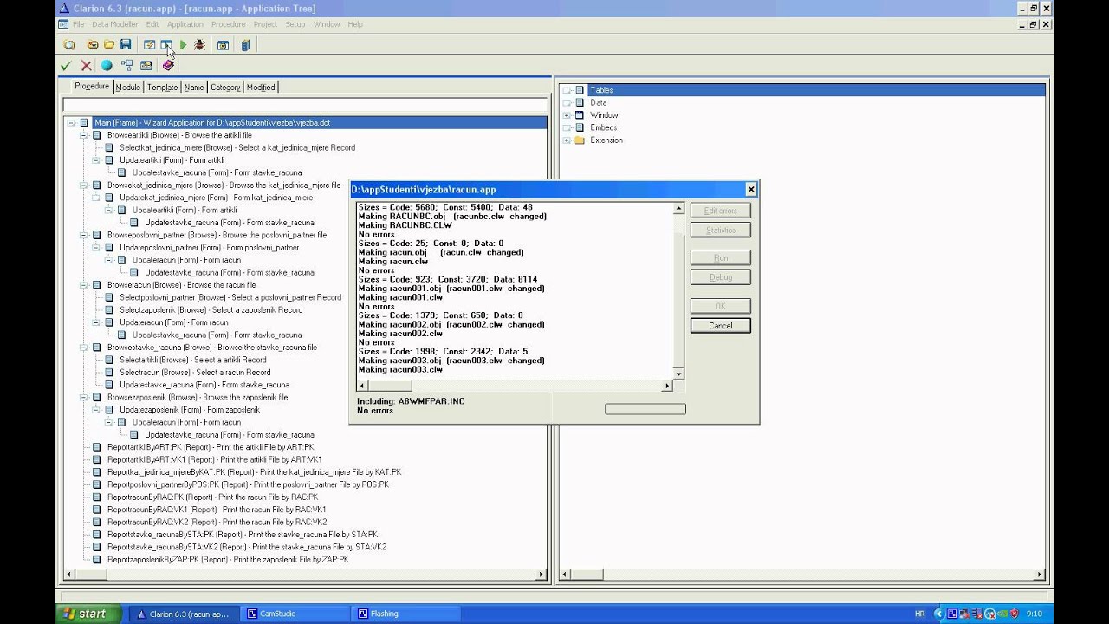
Task: Collapse the Browsestavke_racuna (Browse) node
Action: coord(84,348)
